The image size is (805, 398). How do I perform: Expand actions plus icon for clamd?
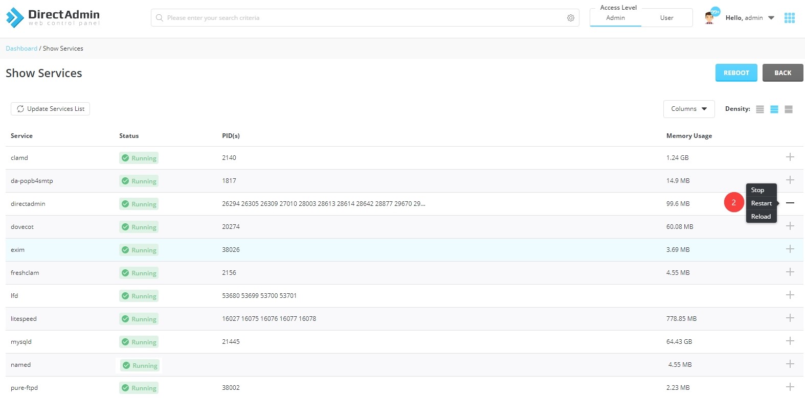point(790,157)
